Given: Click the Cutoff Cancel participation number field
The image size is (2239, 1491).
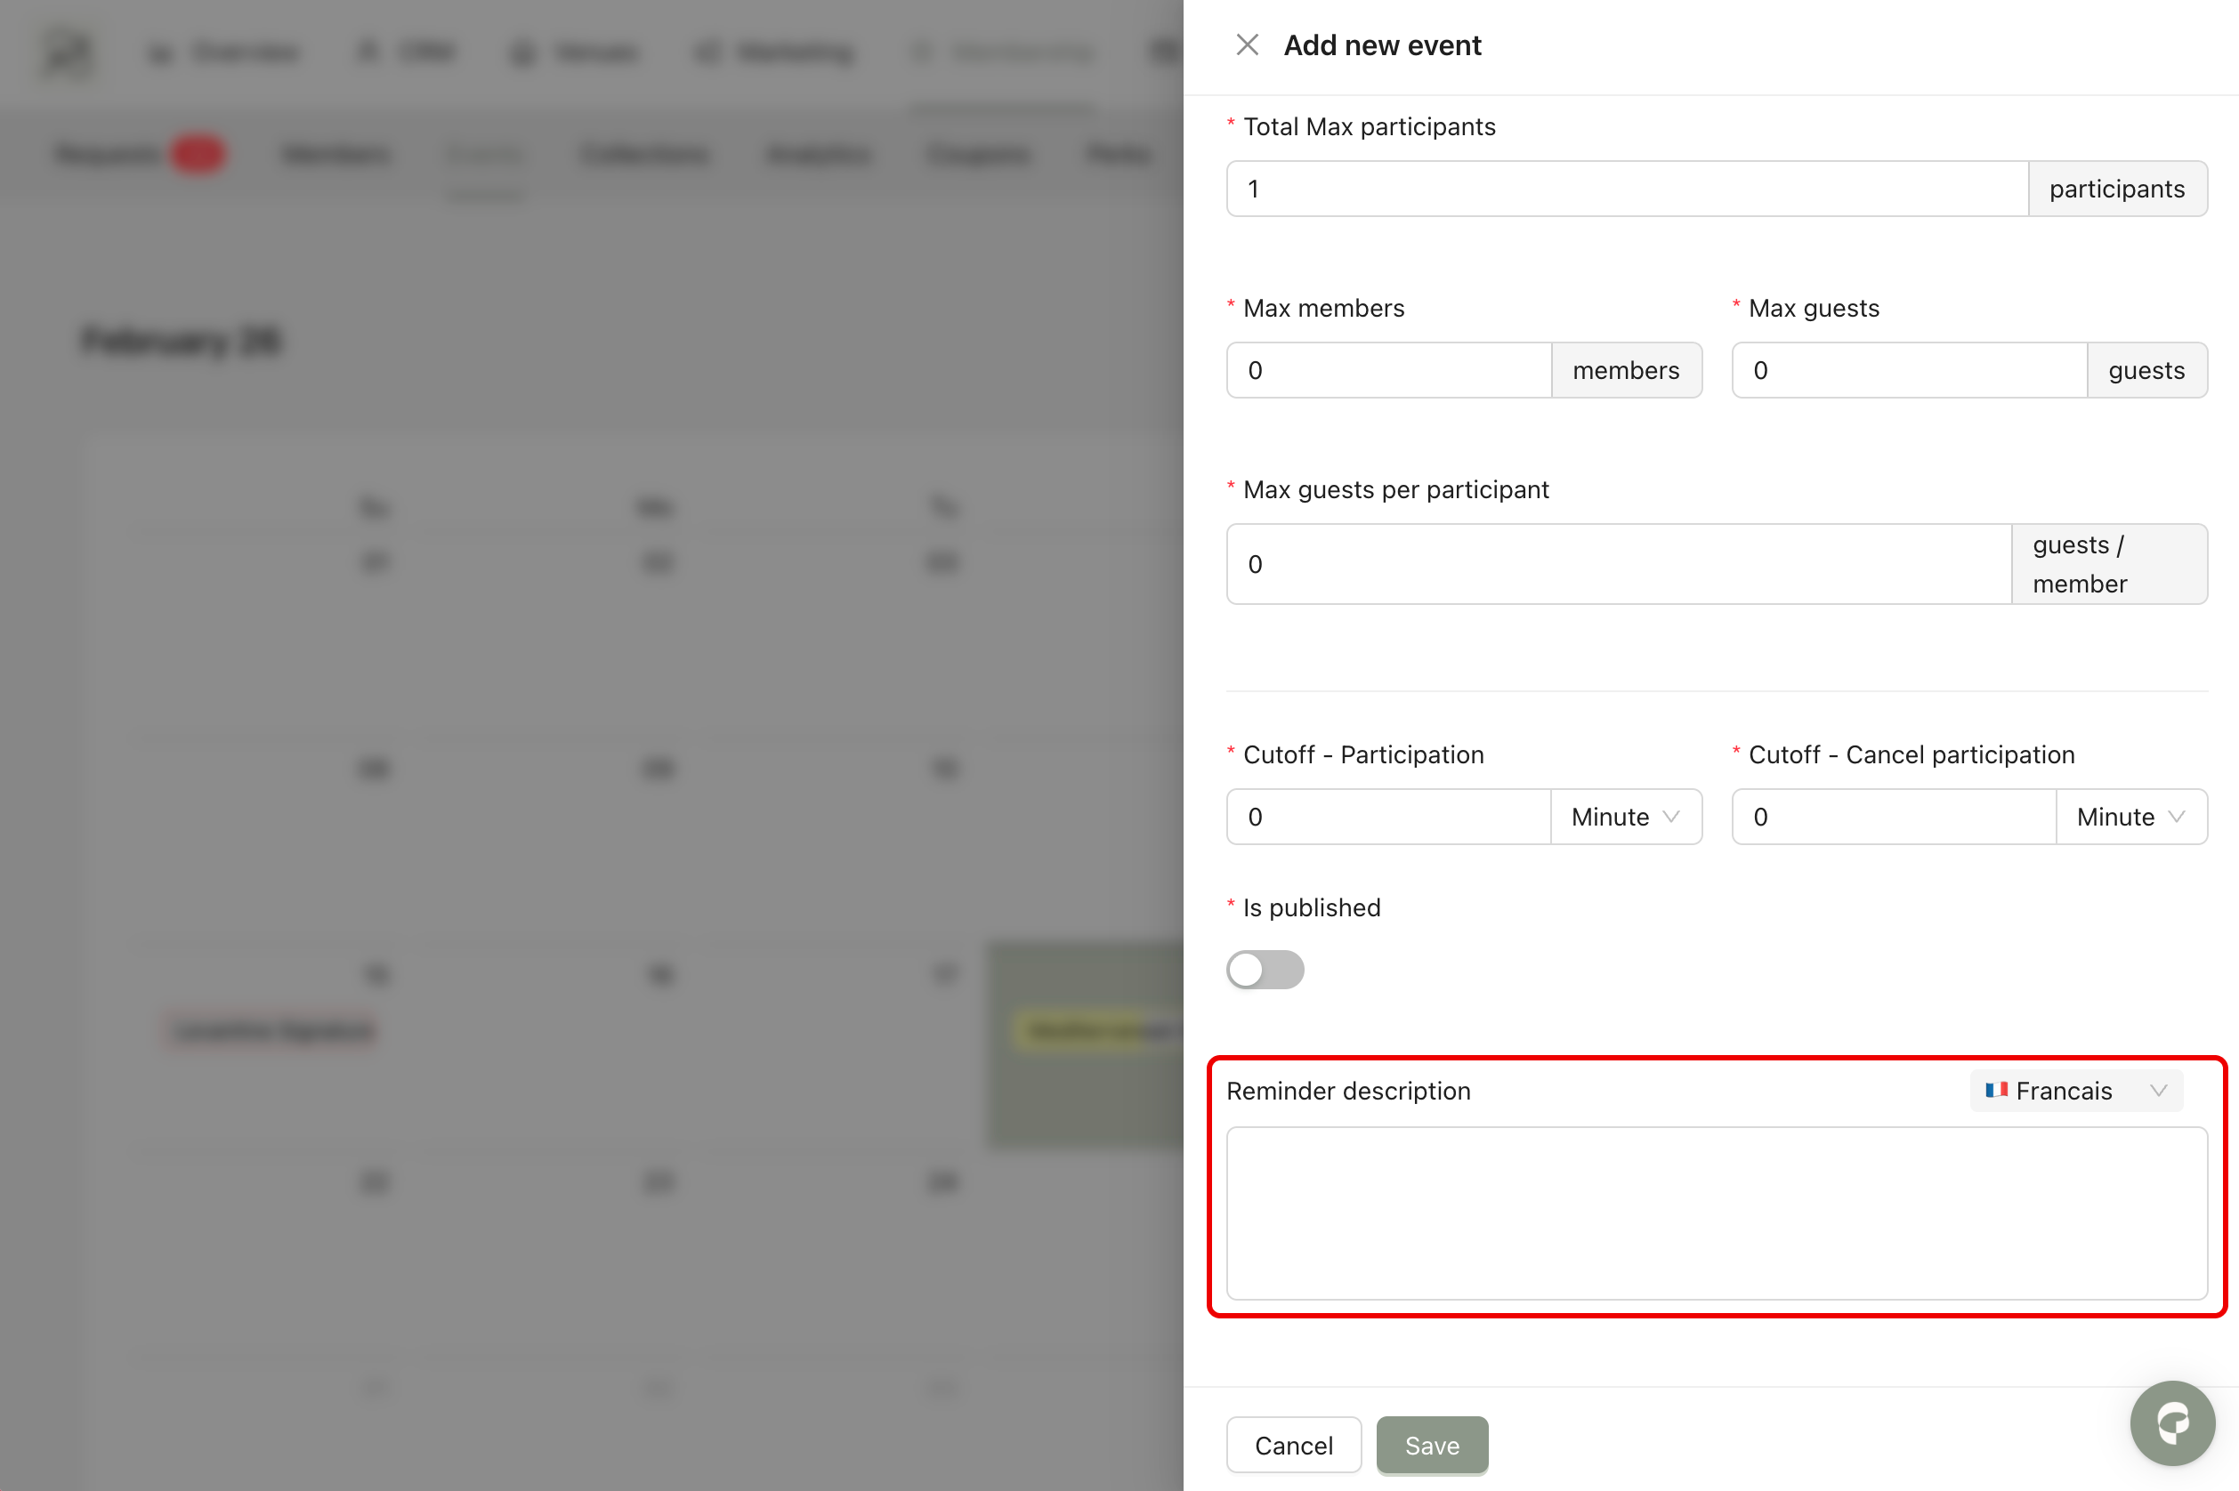Looking at the screenshot, I should pos(1893,817).
